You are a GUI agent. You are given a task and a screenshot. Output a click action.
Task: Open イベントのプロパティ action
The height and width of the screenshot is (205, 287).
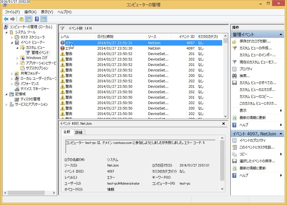(252, 140)
